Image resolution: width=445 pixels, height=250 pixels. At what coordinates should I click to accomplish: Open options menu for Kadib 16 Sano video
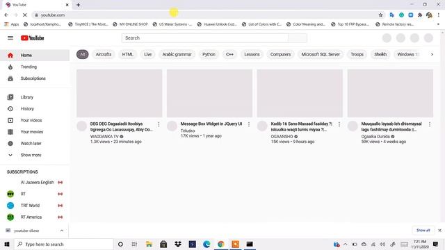coord(339,124)
